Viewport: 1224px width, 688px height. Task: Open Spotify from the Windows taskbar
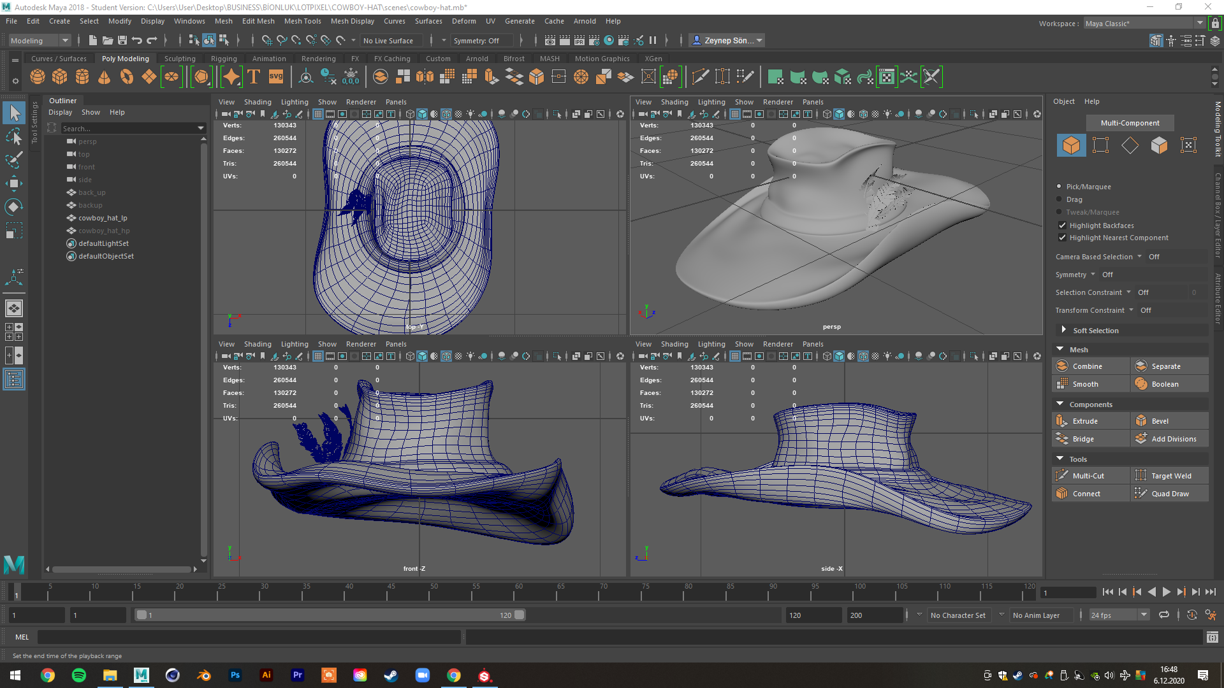(79, 675)
